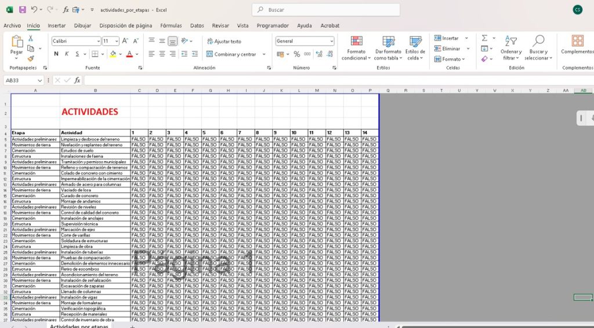This screenshot has width=594, height=328.
Task: Click the Pegar paste button
Action: [x=16, y=45]
